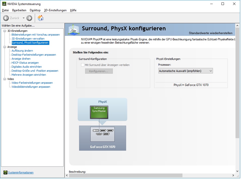Select '3D-Einstellungen verwalten' task
Viewport: 241px width, 179px height.
(28, 39)
